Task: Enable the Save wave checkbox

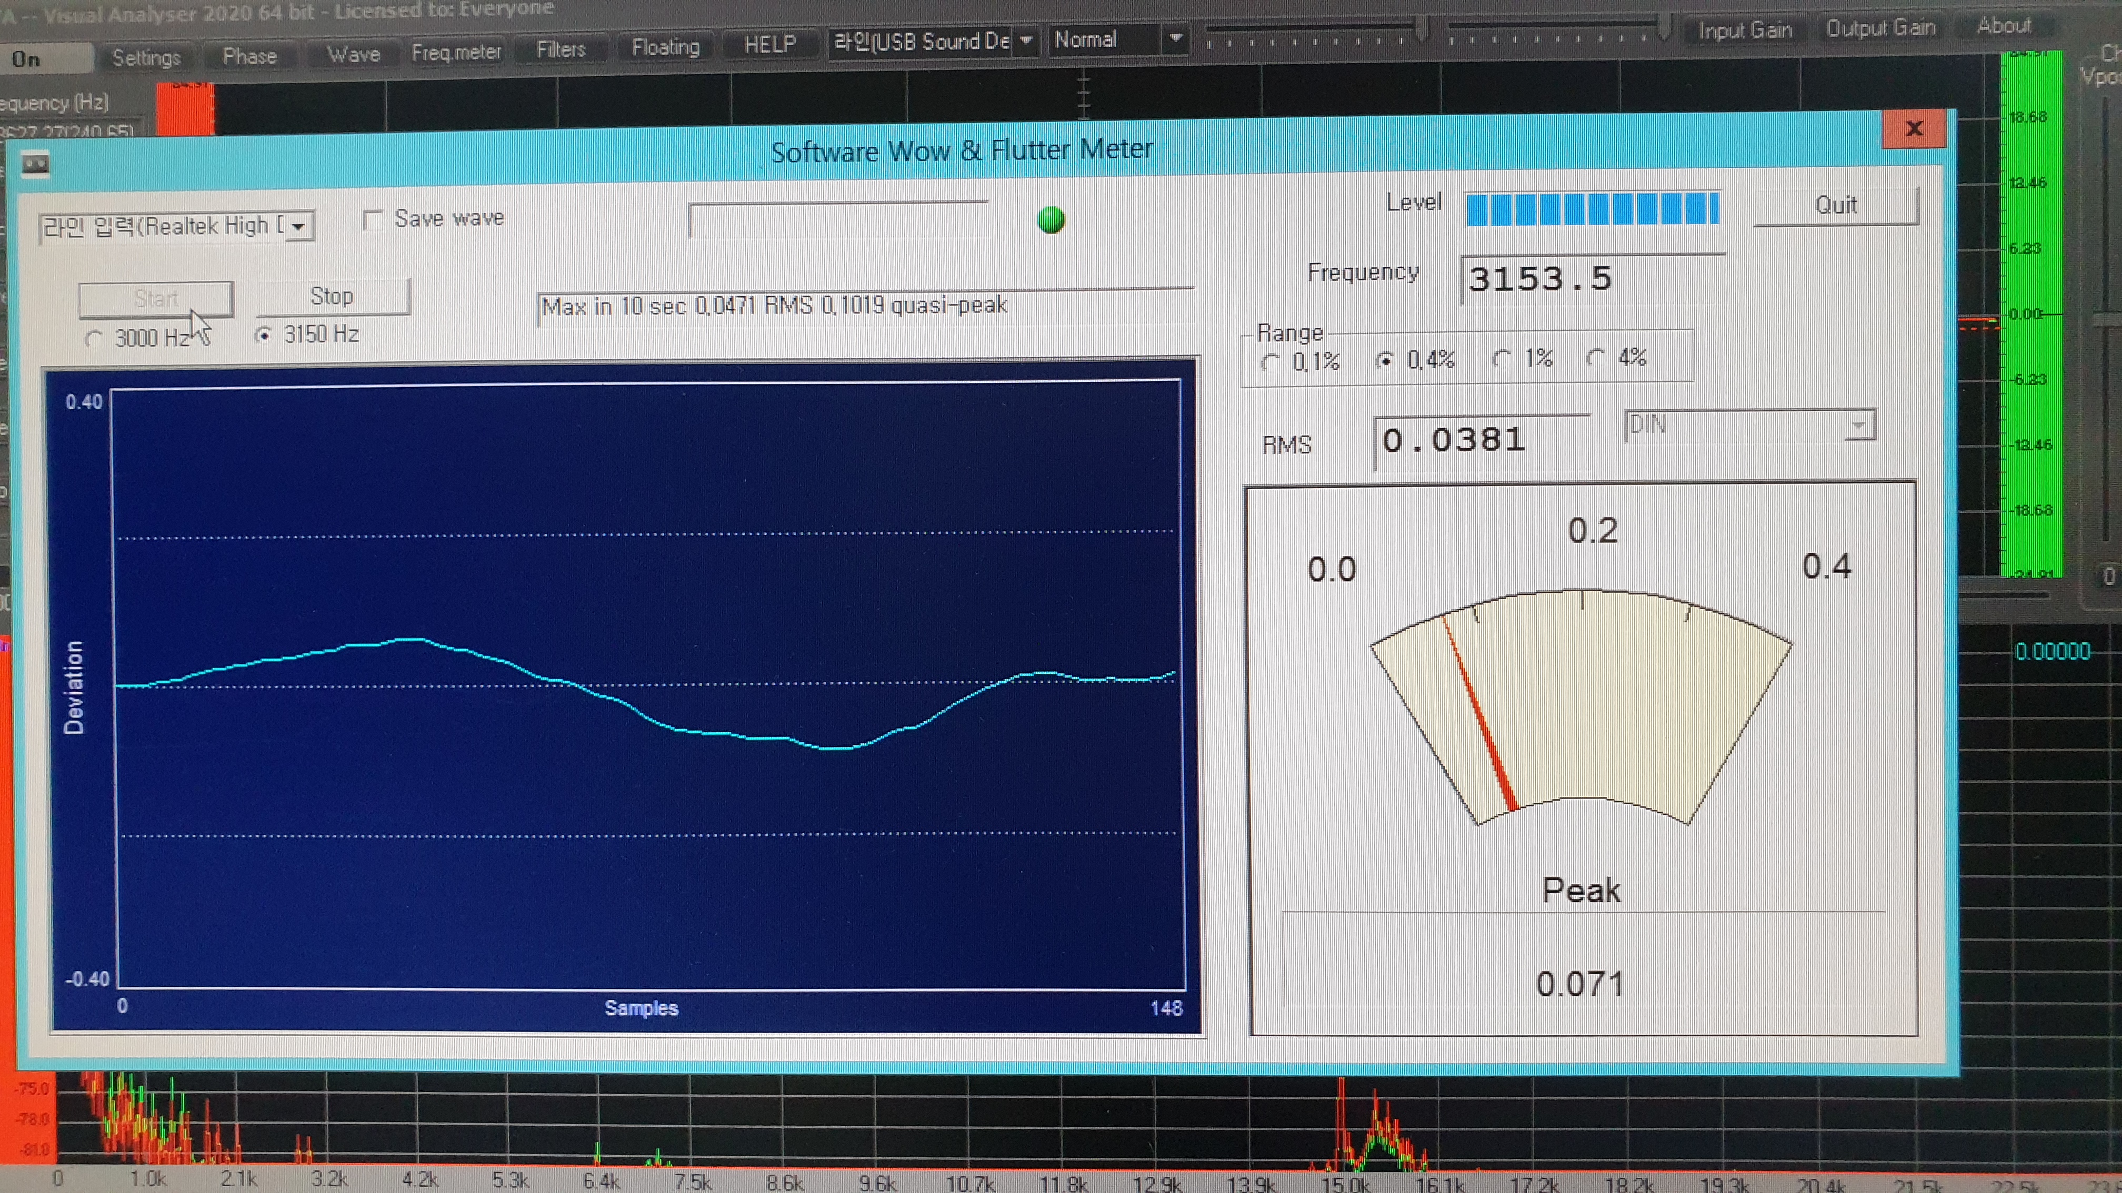Action: tap(373, 220)
